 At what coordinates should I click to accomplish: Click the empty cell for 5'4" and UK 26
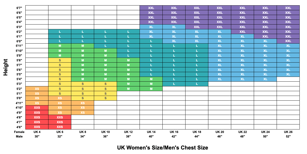click(x=288, y=79)
